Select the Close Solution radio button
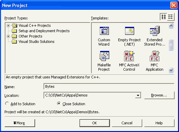Viewport: 179px width, 132px height. coord(59,104)
